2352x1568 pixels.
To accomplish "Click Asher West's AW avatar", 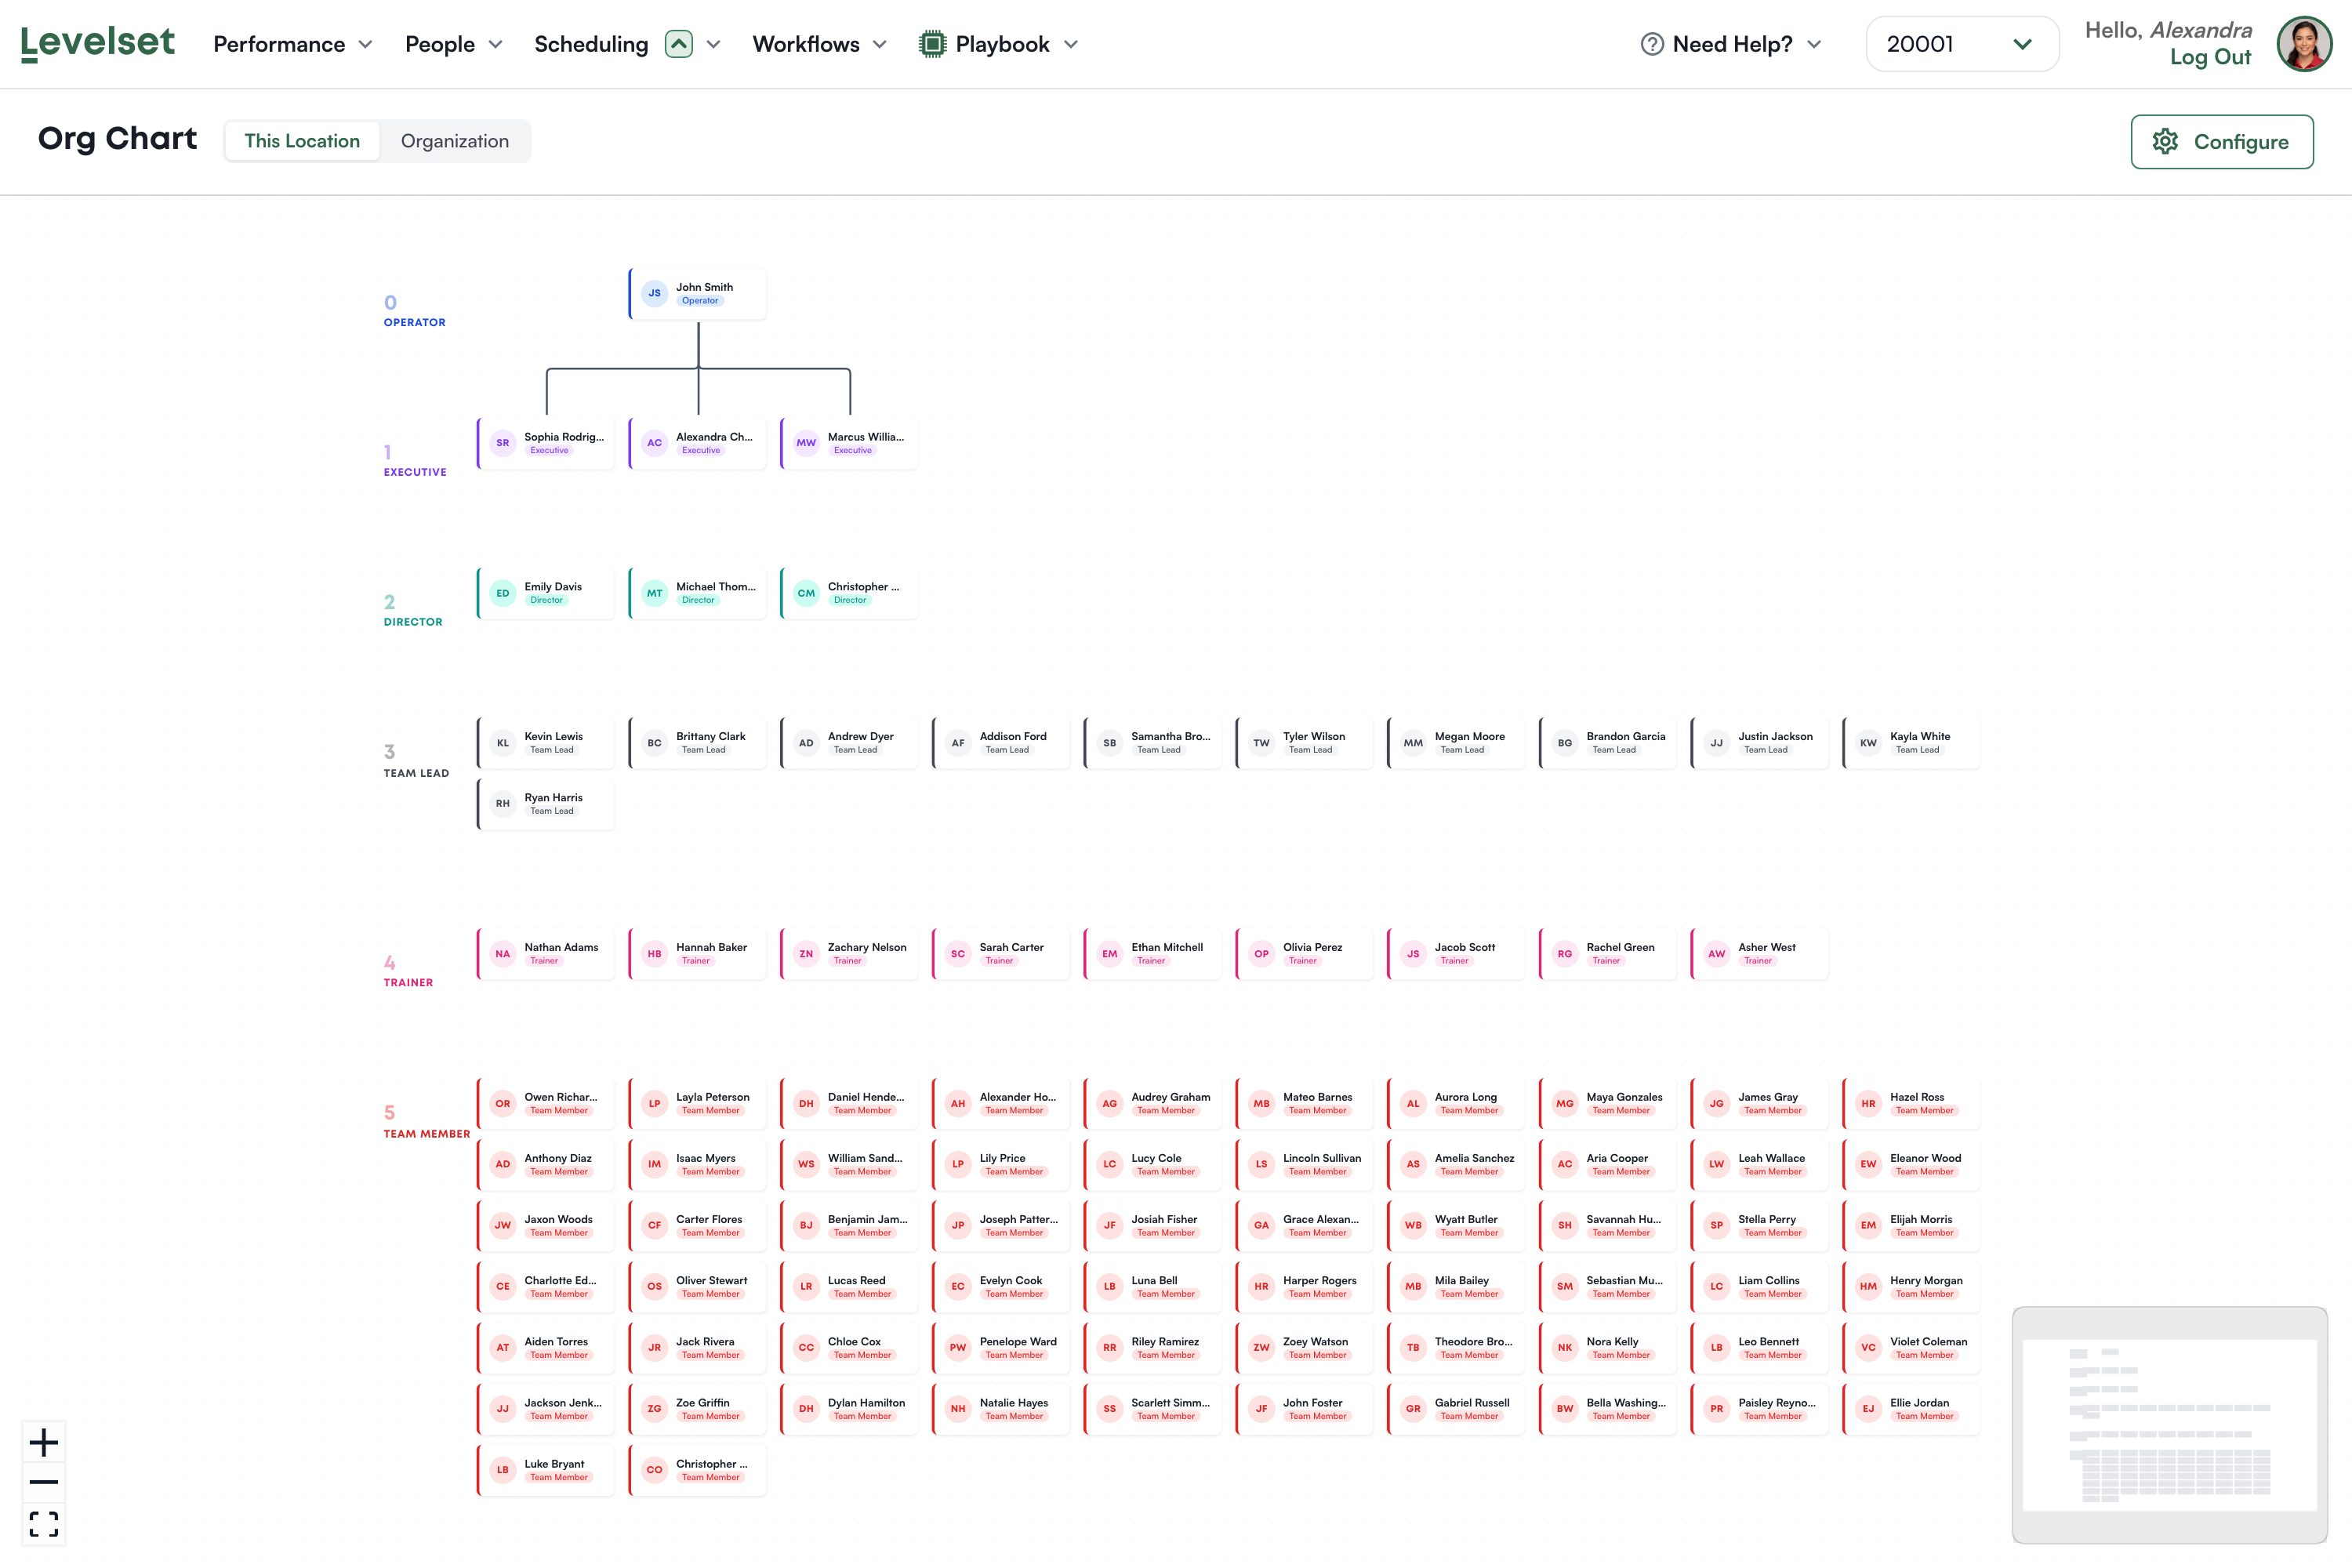I will coord(1716,953).
